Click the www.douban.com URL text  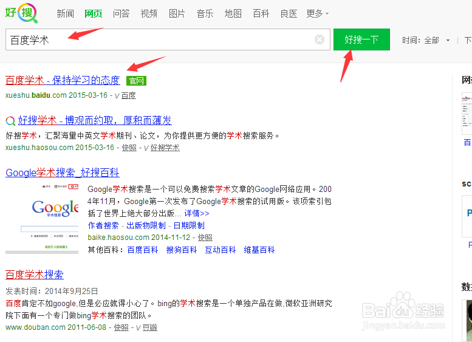[35, 327]
